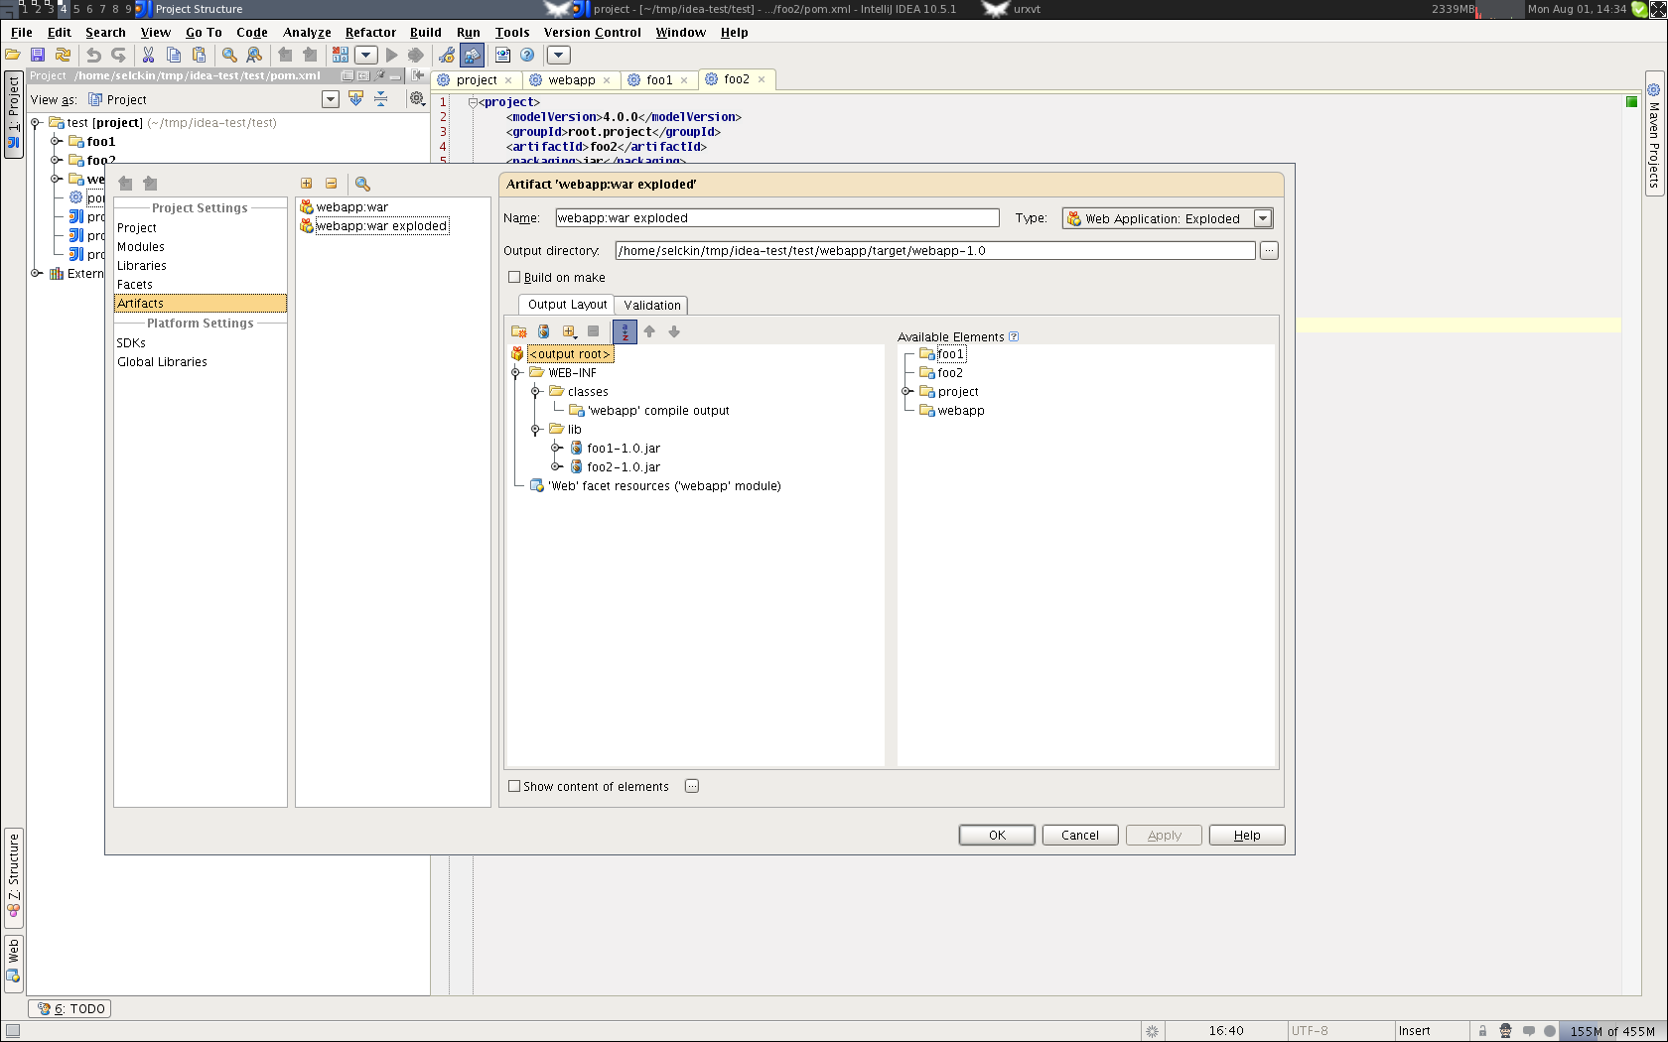The width and height of the screenshot is (1668, 1042).
Task: Select Modules in Project Settings
Action: tap(141, 247)
